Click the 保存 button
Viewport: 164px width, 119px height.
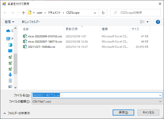pos(123,112)
